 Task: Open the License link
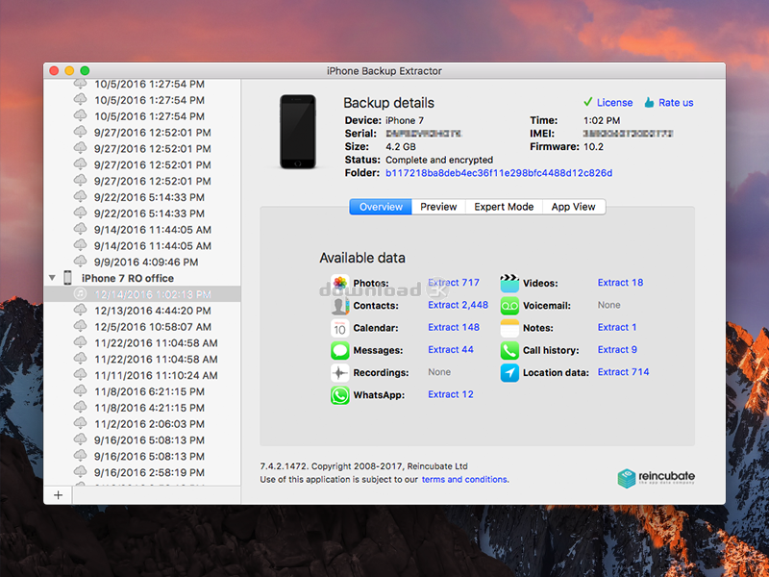(614, 103)
